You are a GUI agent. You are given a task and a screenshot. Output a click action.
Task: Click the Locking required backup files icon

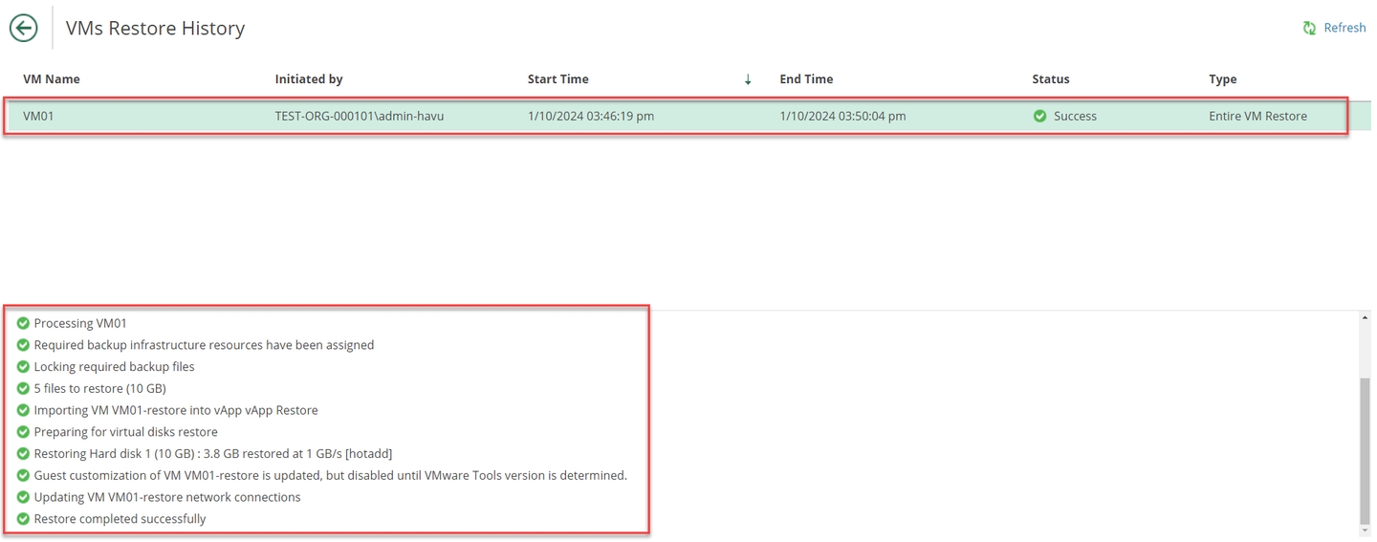point(23,367)
